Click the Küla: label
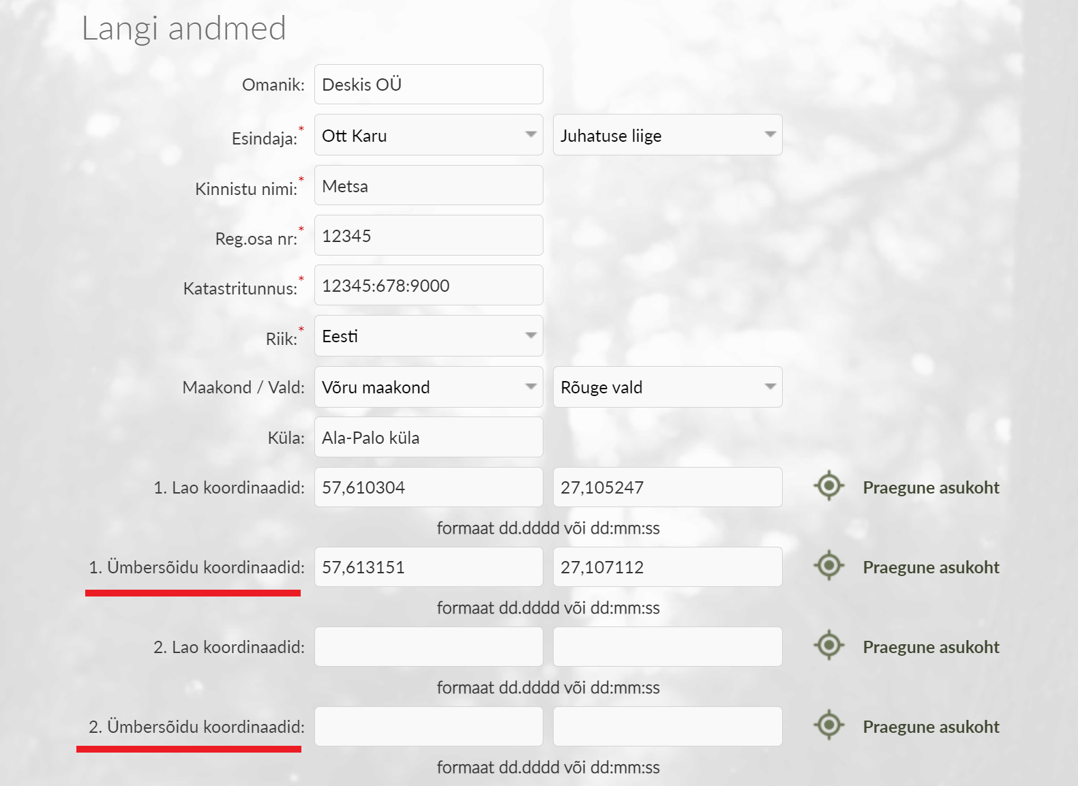This screenshot has height=786, width=1078. [x=286, y=438]
